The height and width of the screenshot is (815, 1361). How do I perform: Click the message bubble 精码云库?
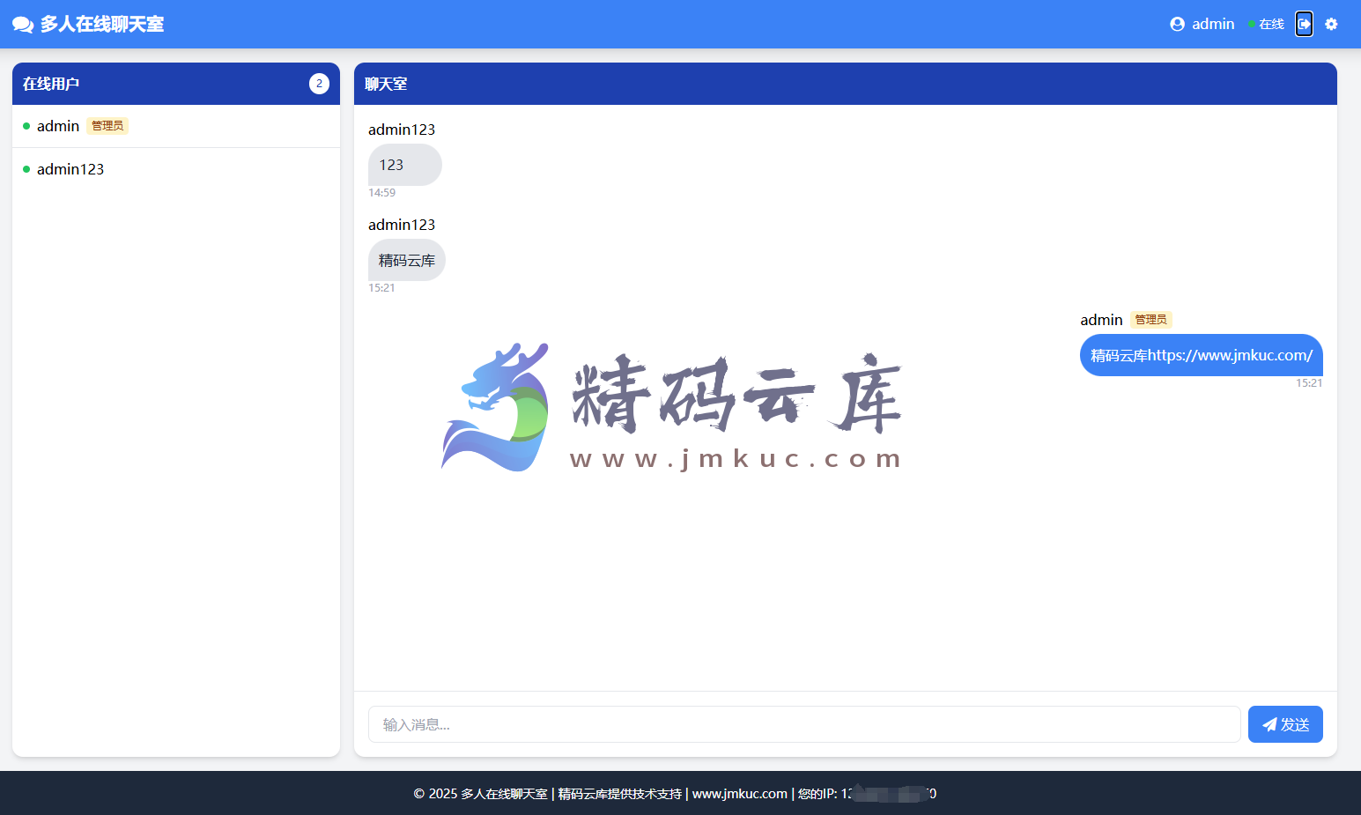407,260
